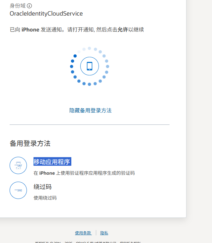Viewport: 212px width, 243px height.
Task: Collapse list via 隐藏备用登录方法
Action: click(x=90, y=110)
